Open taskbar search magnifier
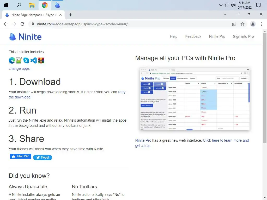267x200 pixels. click(x=19, y=5)
